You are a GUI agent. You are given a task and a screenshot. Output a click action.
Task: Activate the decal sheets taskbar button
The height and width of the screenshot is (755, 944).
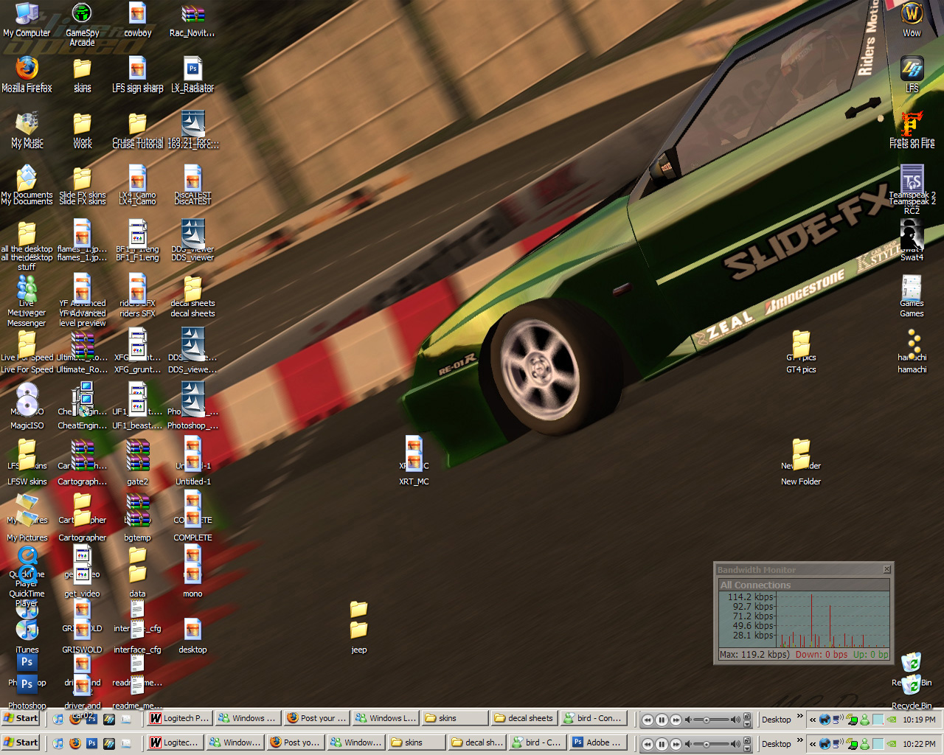[x=524, y=718]
